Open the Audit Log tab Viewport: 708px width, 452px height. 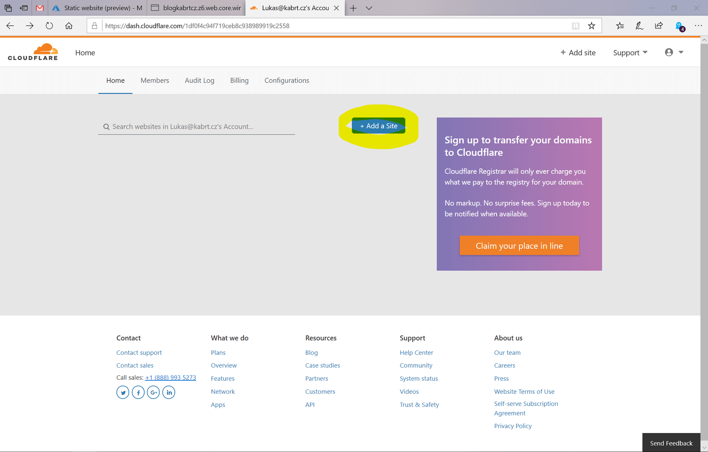click(200, 80)
